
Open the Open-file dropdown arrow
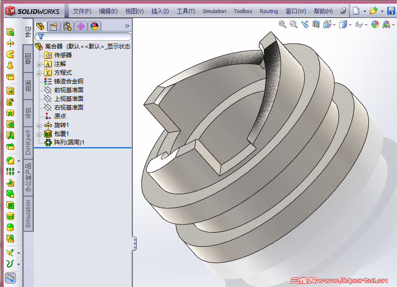pyautogui.click(x=382, y=12)
